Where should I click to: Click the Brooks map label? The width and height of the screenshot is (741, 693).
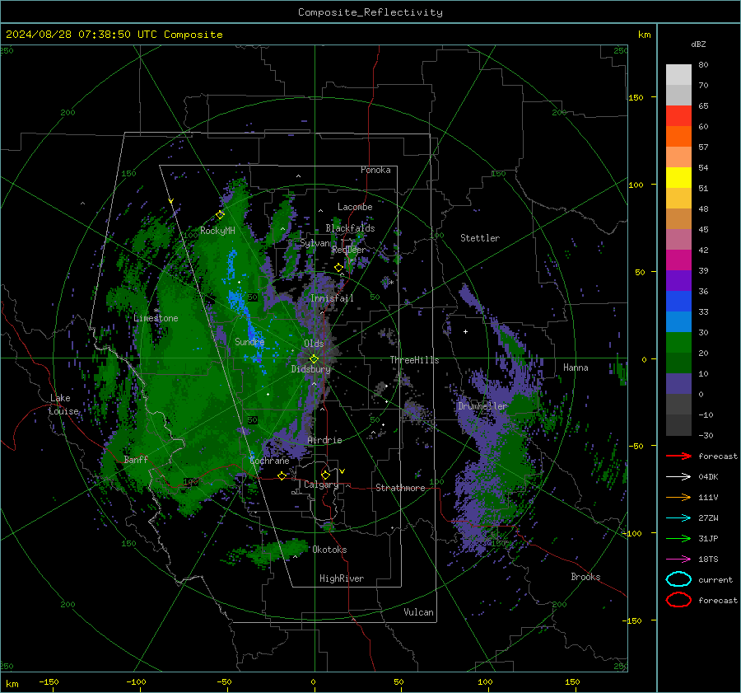[585, 577]
